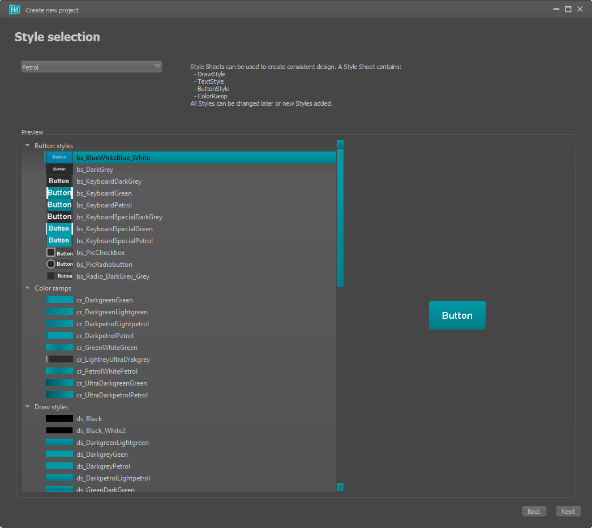The height and width of the screenshot is (528, 592).
Task: Click the bs_KeyboardDarkGrey button thumbnail
Action: (59, 181)
